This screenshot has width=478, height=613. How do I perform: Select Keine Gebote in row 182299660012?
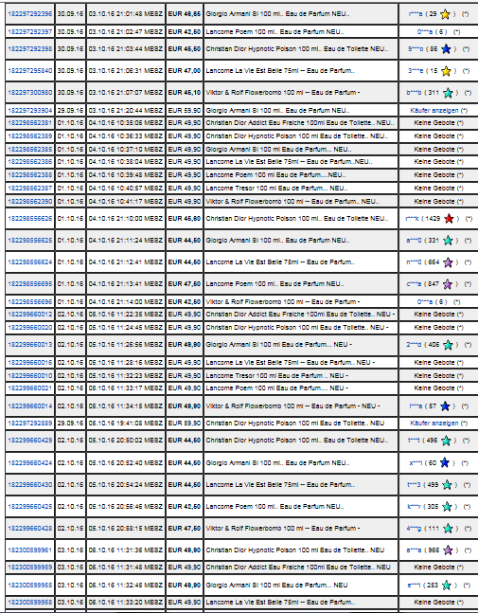434,315
